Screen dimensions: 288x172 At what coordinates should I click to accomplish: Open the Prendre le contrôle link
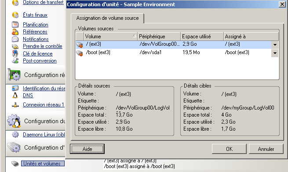click(42, 46)
